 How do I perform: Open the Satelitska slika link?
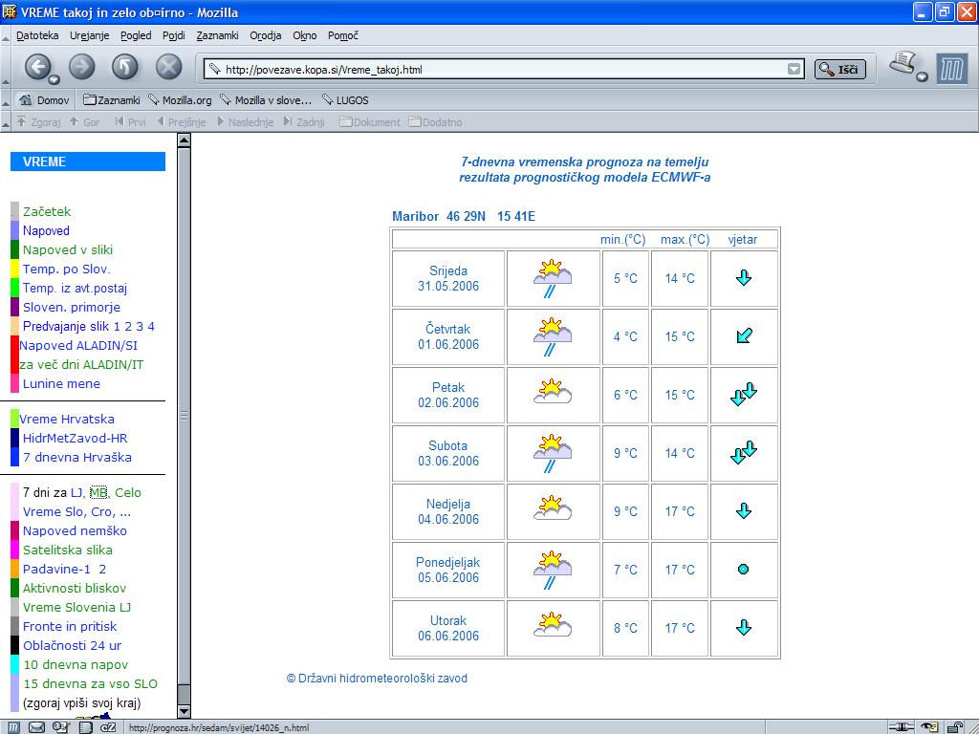click(x=68, y=550)
